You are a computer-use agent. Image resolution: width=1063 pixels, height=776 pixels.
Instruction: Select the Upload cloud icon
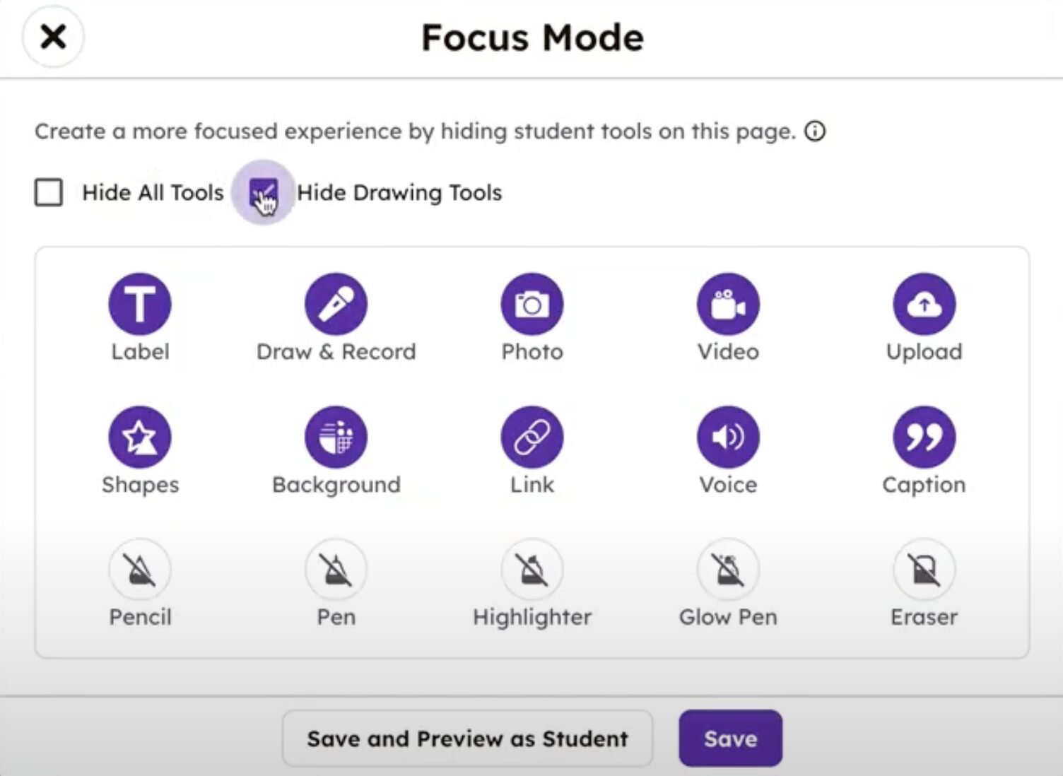tap(924, 304)
